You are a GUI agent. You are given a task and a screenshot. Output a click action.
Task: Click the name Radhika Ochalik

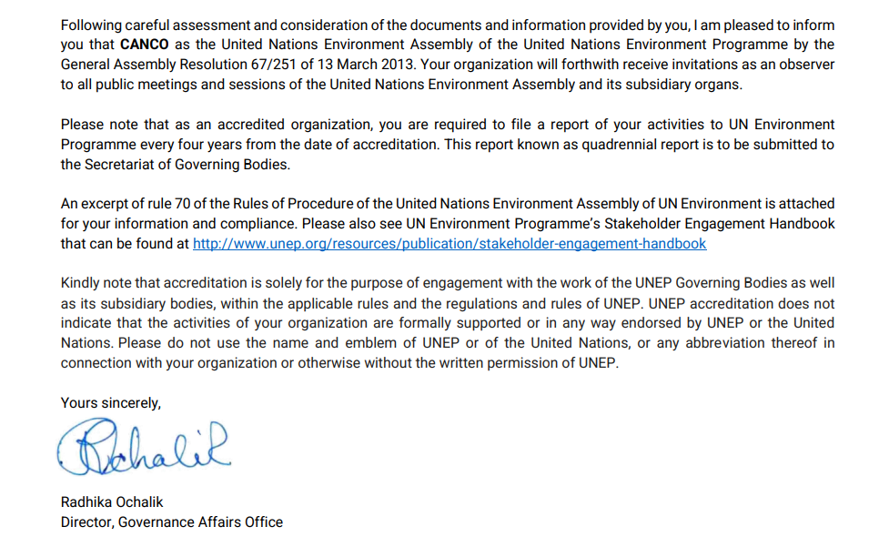coord(112,502)
